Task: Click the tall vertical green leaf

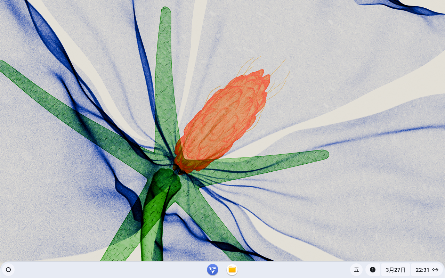Action: pos(165,69)
